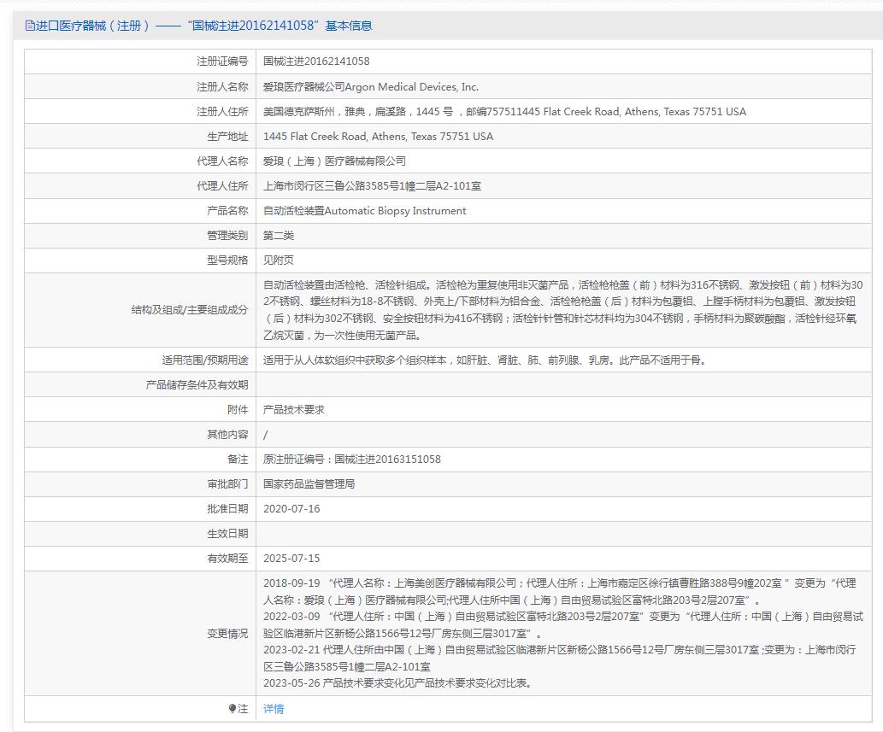Select registrant name 爱琅医疗器械公司Argon Medical Devices, Inc.
Viewport: 883px width, 732px height.
[x=370, y=86]
